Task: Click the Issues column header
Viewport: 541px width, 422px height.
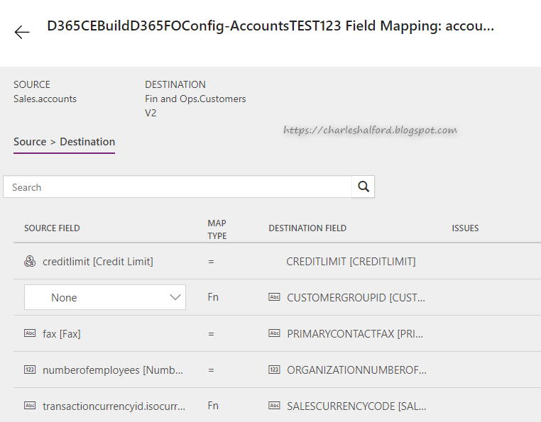Action: (x=465, y=228)
